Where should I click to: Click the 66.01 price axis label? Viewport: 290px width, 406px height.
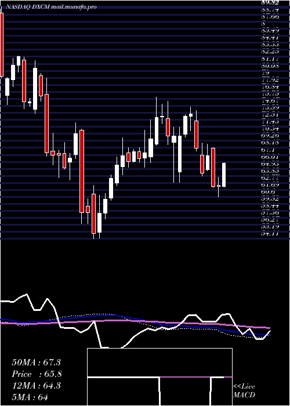(270, 157)
